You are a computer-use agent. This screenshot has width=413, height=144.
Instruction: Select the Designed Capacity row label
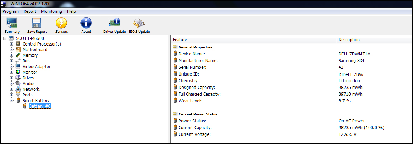click(x=197, y=87)
